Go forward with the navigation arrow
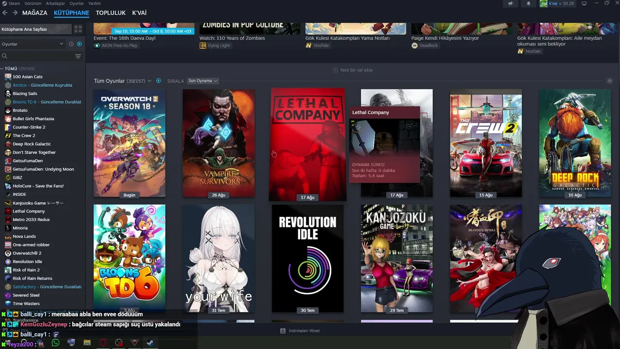 (15, 13)
